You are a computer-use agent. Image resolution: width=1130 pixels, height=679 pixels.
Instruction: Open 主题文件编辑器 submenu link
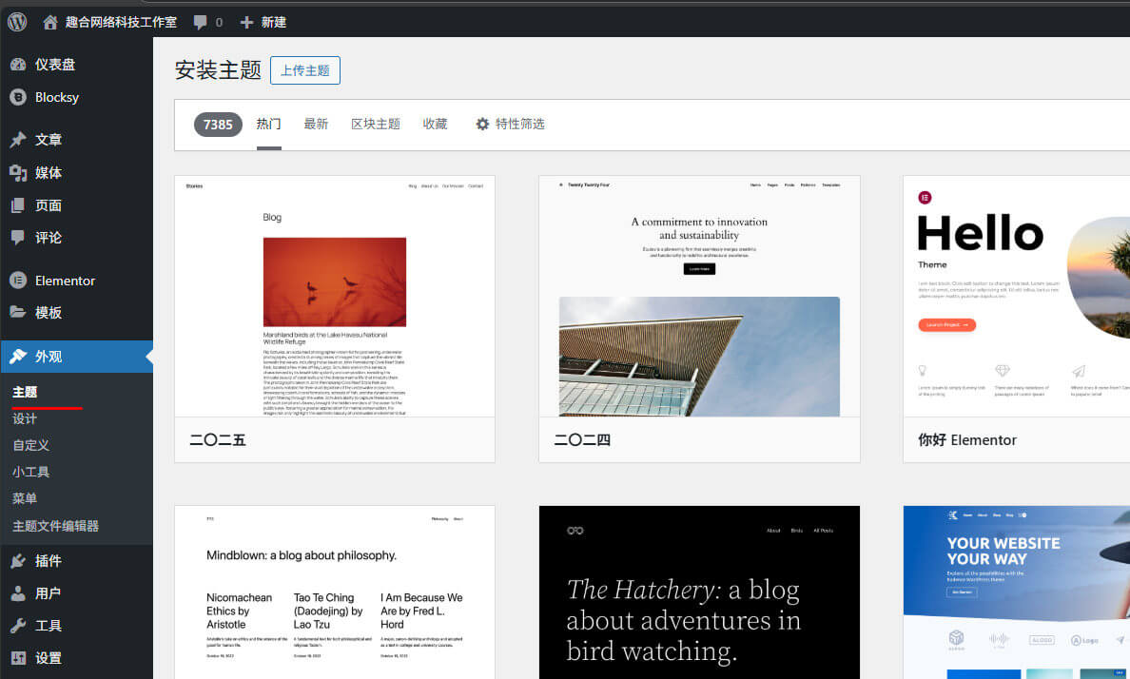click(55, 526)
